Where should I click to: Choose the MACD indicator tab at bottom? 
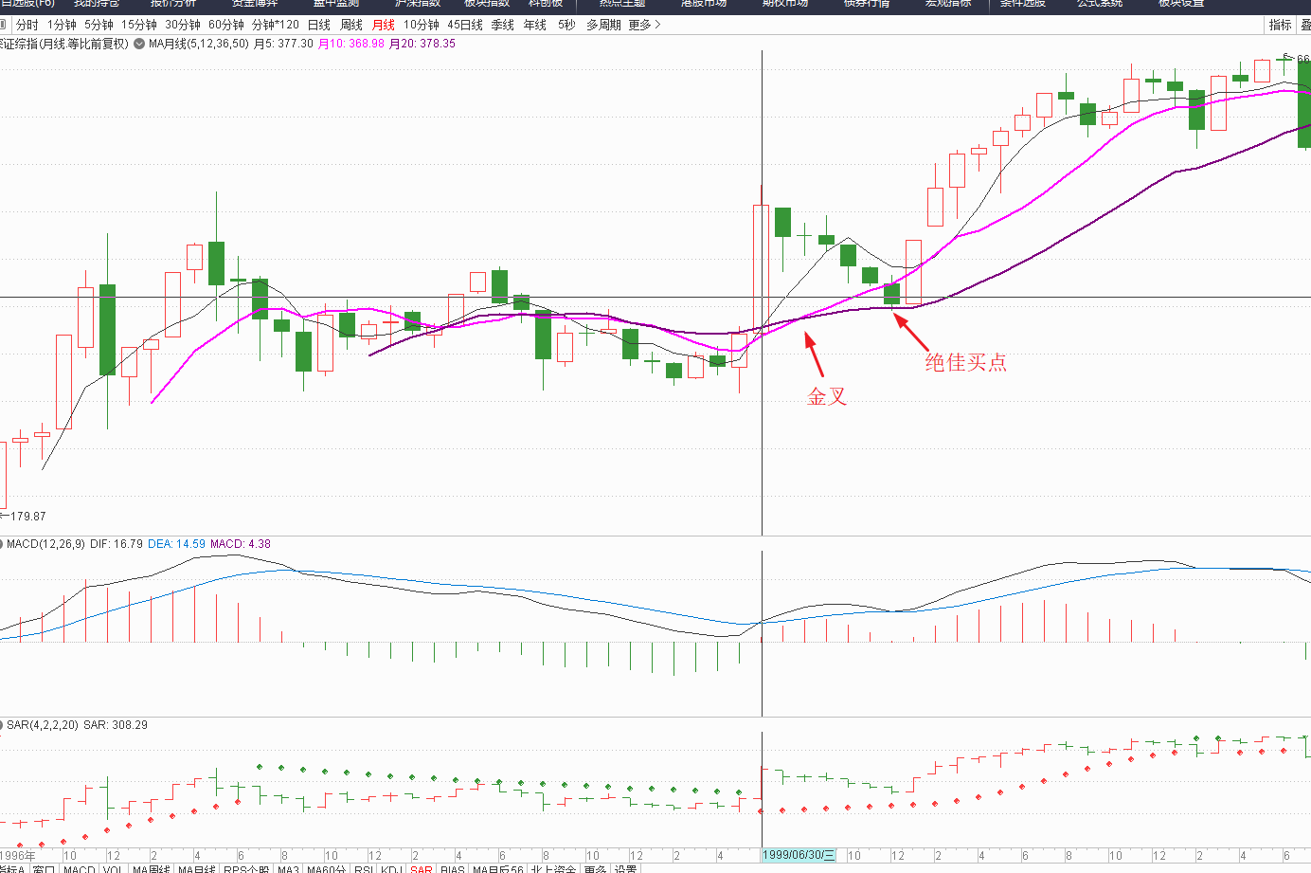(79, 868)
